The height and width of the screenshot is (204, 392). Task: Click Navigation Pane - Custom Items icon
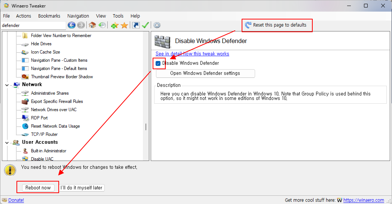point(25,60)
